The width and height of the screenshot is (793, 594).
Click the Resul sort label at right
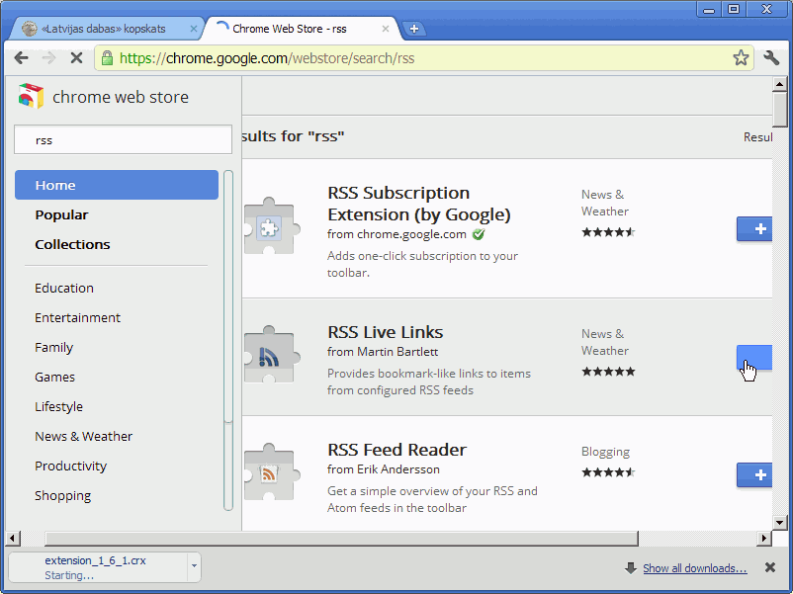pos(757,137)
